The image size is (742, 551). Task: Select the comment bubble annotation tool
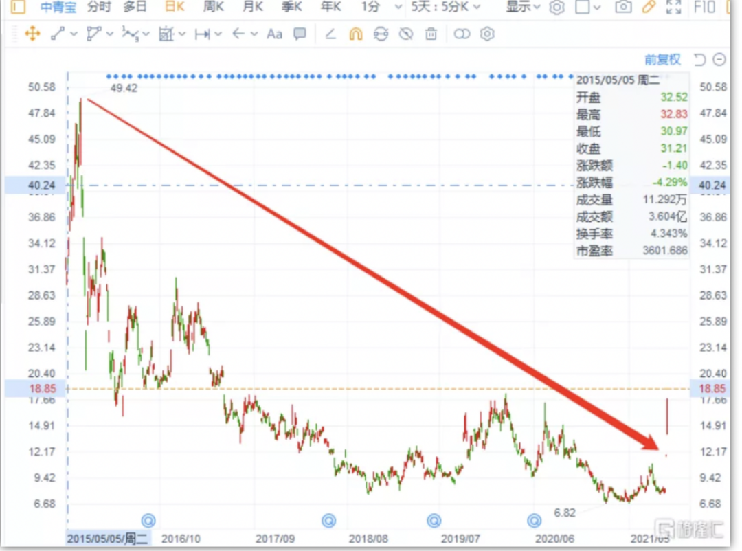coord(300,34)
